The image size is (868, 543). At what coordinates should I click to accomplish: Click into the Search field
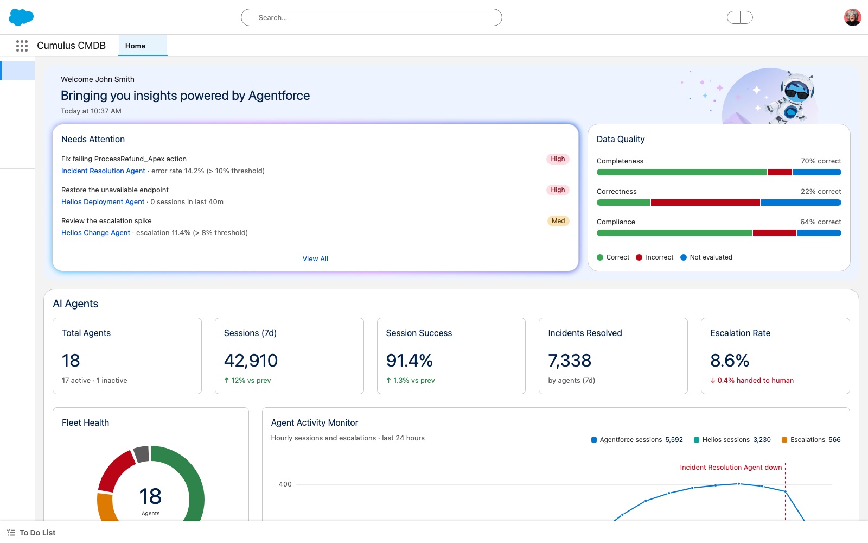pyautogui.click(x=372, y=17)
